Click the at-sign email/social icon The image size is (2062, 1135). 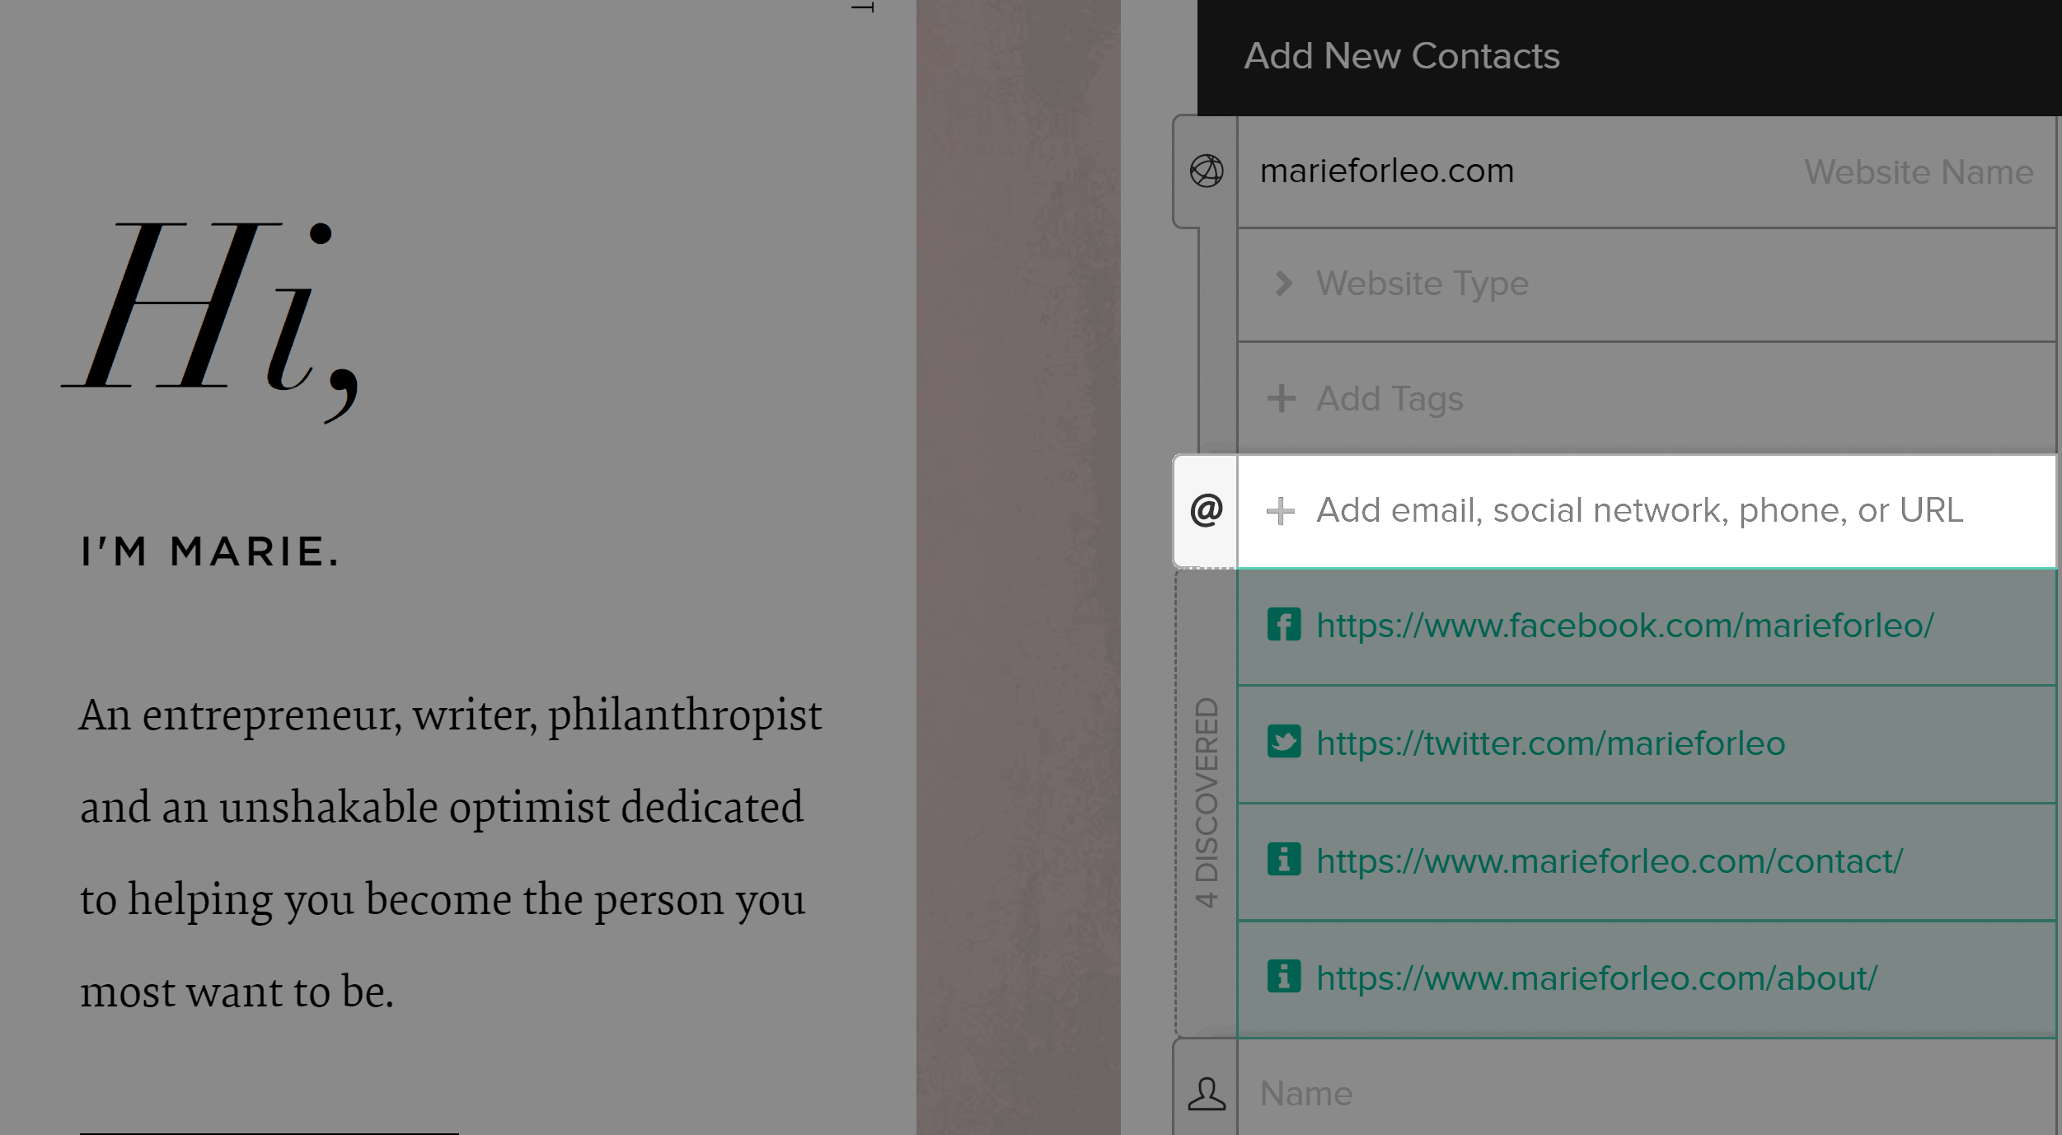pos(1206,509)
